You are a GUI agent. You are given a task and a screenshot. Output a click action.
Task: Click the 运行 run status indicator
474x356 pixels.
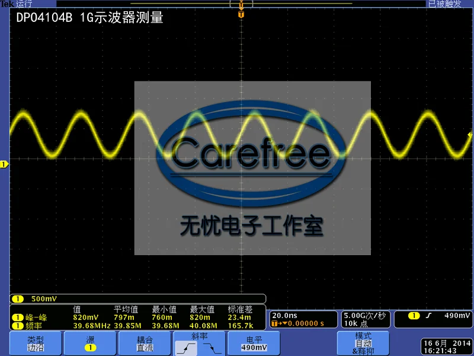coord(24,4)
